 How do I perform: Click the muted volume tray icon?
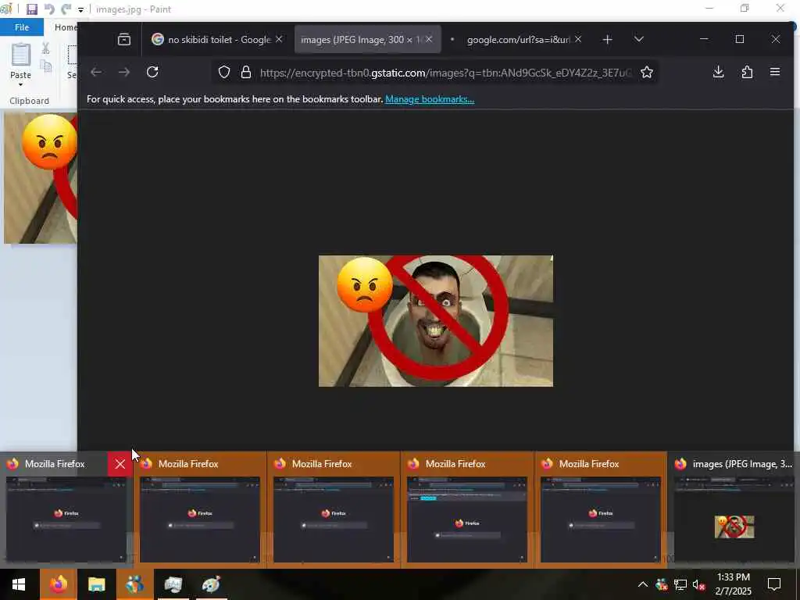[698, 584]
